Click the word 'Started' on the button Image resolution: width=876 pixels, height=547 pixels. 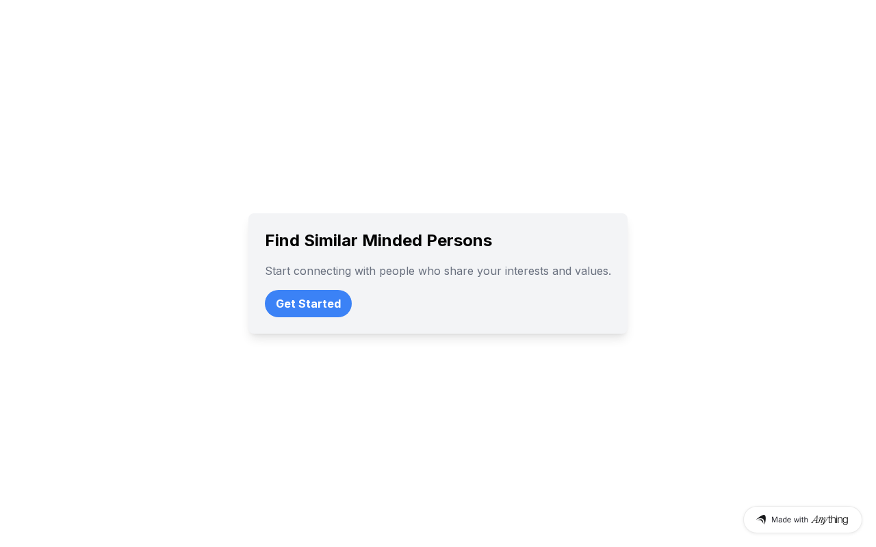click(x=320, y=304)
